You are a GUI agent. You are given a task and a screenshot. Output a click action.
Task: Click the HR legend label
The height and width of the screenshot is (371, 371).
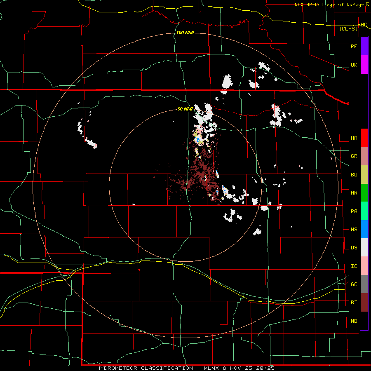tap(354, 193)
